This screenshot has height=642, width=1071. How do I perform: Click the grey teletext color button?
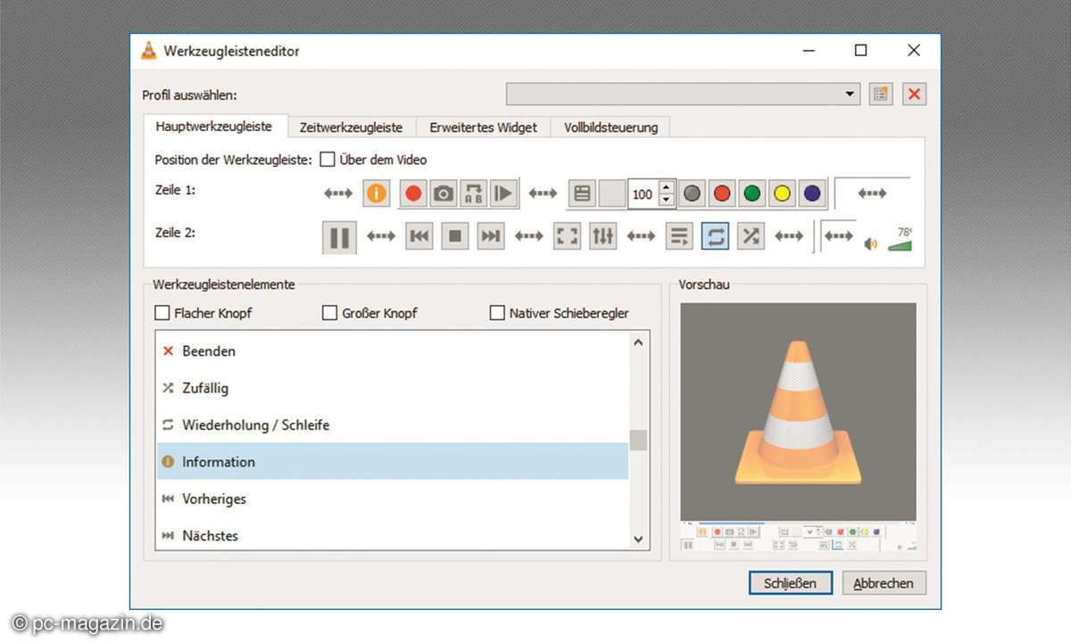tap(692, 193)
